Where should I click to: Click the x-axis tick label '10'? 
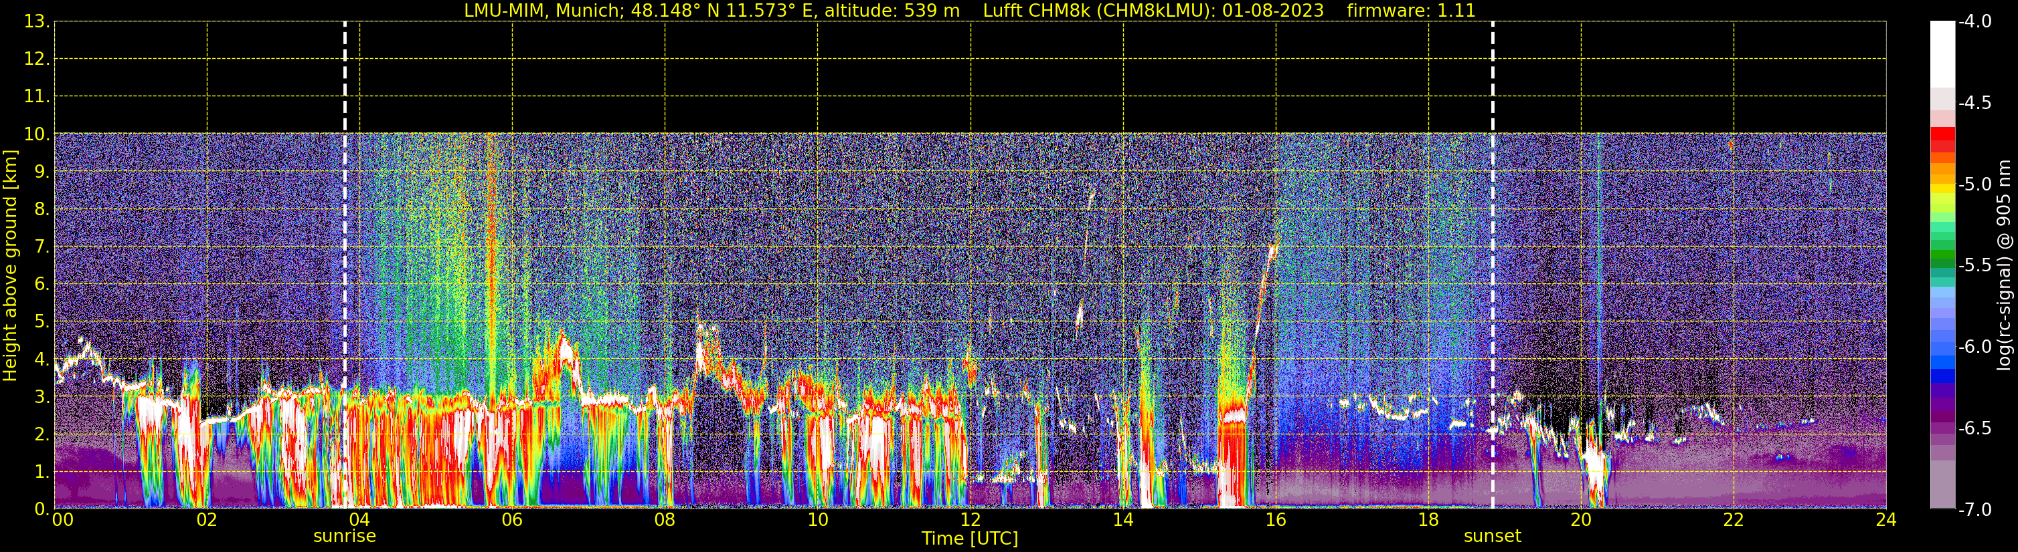pyautogui.click(x=818, y=521)
